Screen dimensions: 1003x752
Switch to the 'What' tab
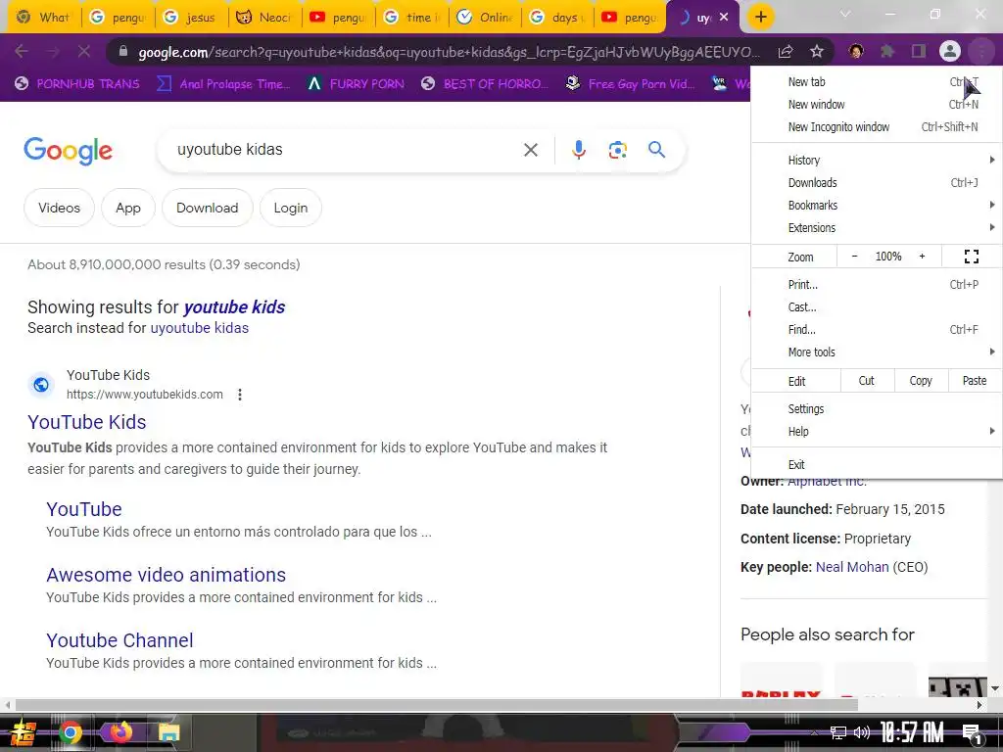coord(44,18)
